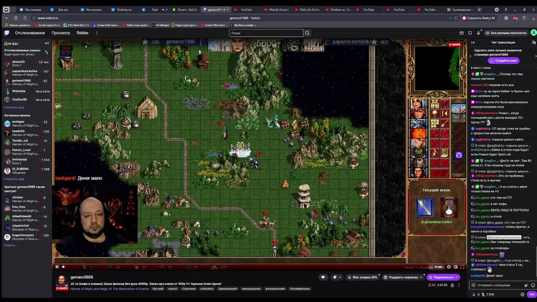Open top navigation more options menu
Viewport: 537px width, 302px height.
click(x=96, y=33)
